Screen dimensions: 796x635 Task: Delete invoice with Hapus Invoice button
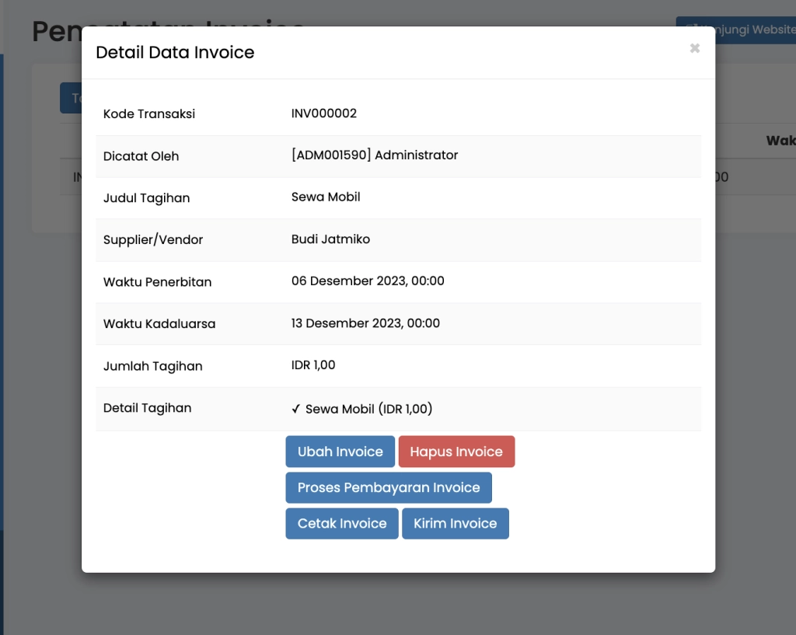tap(456, 452)
